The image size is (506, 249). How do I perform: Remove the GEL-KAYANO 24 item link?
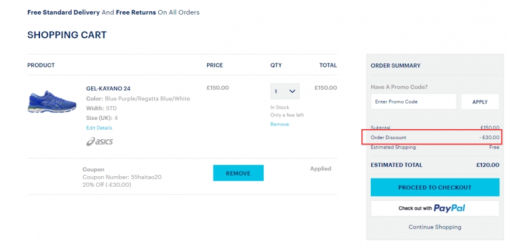[x=279, y=124]
